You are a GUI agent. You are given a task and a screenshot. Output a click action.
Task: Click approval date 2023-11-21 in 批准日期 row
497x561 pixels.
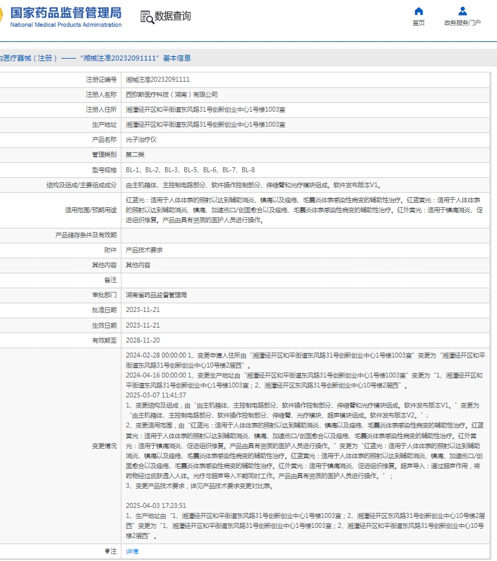[143, 310]
